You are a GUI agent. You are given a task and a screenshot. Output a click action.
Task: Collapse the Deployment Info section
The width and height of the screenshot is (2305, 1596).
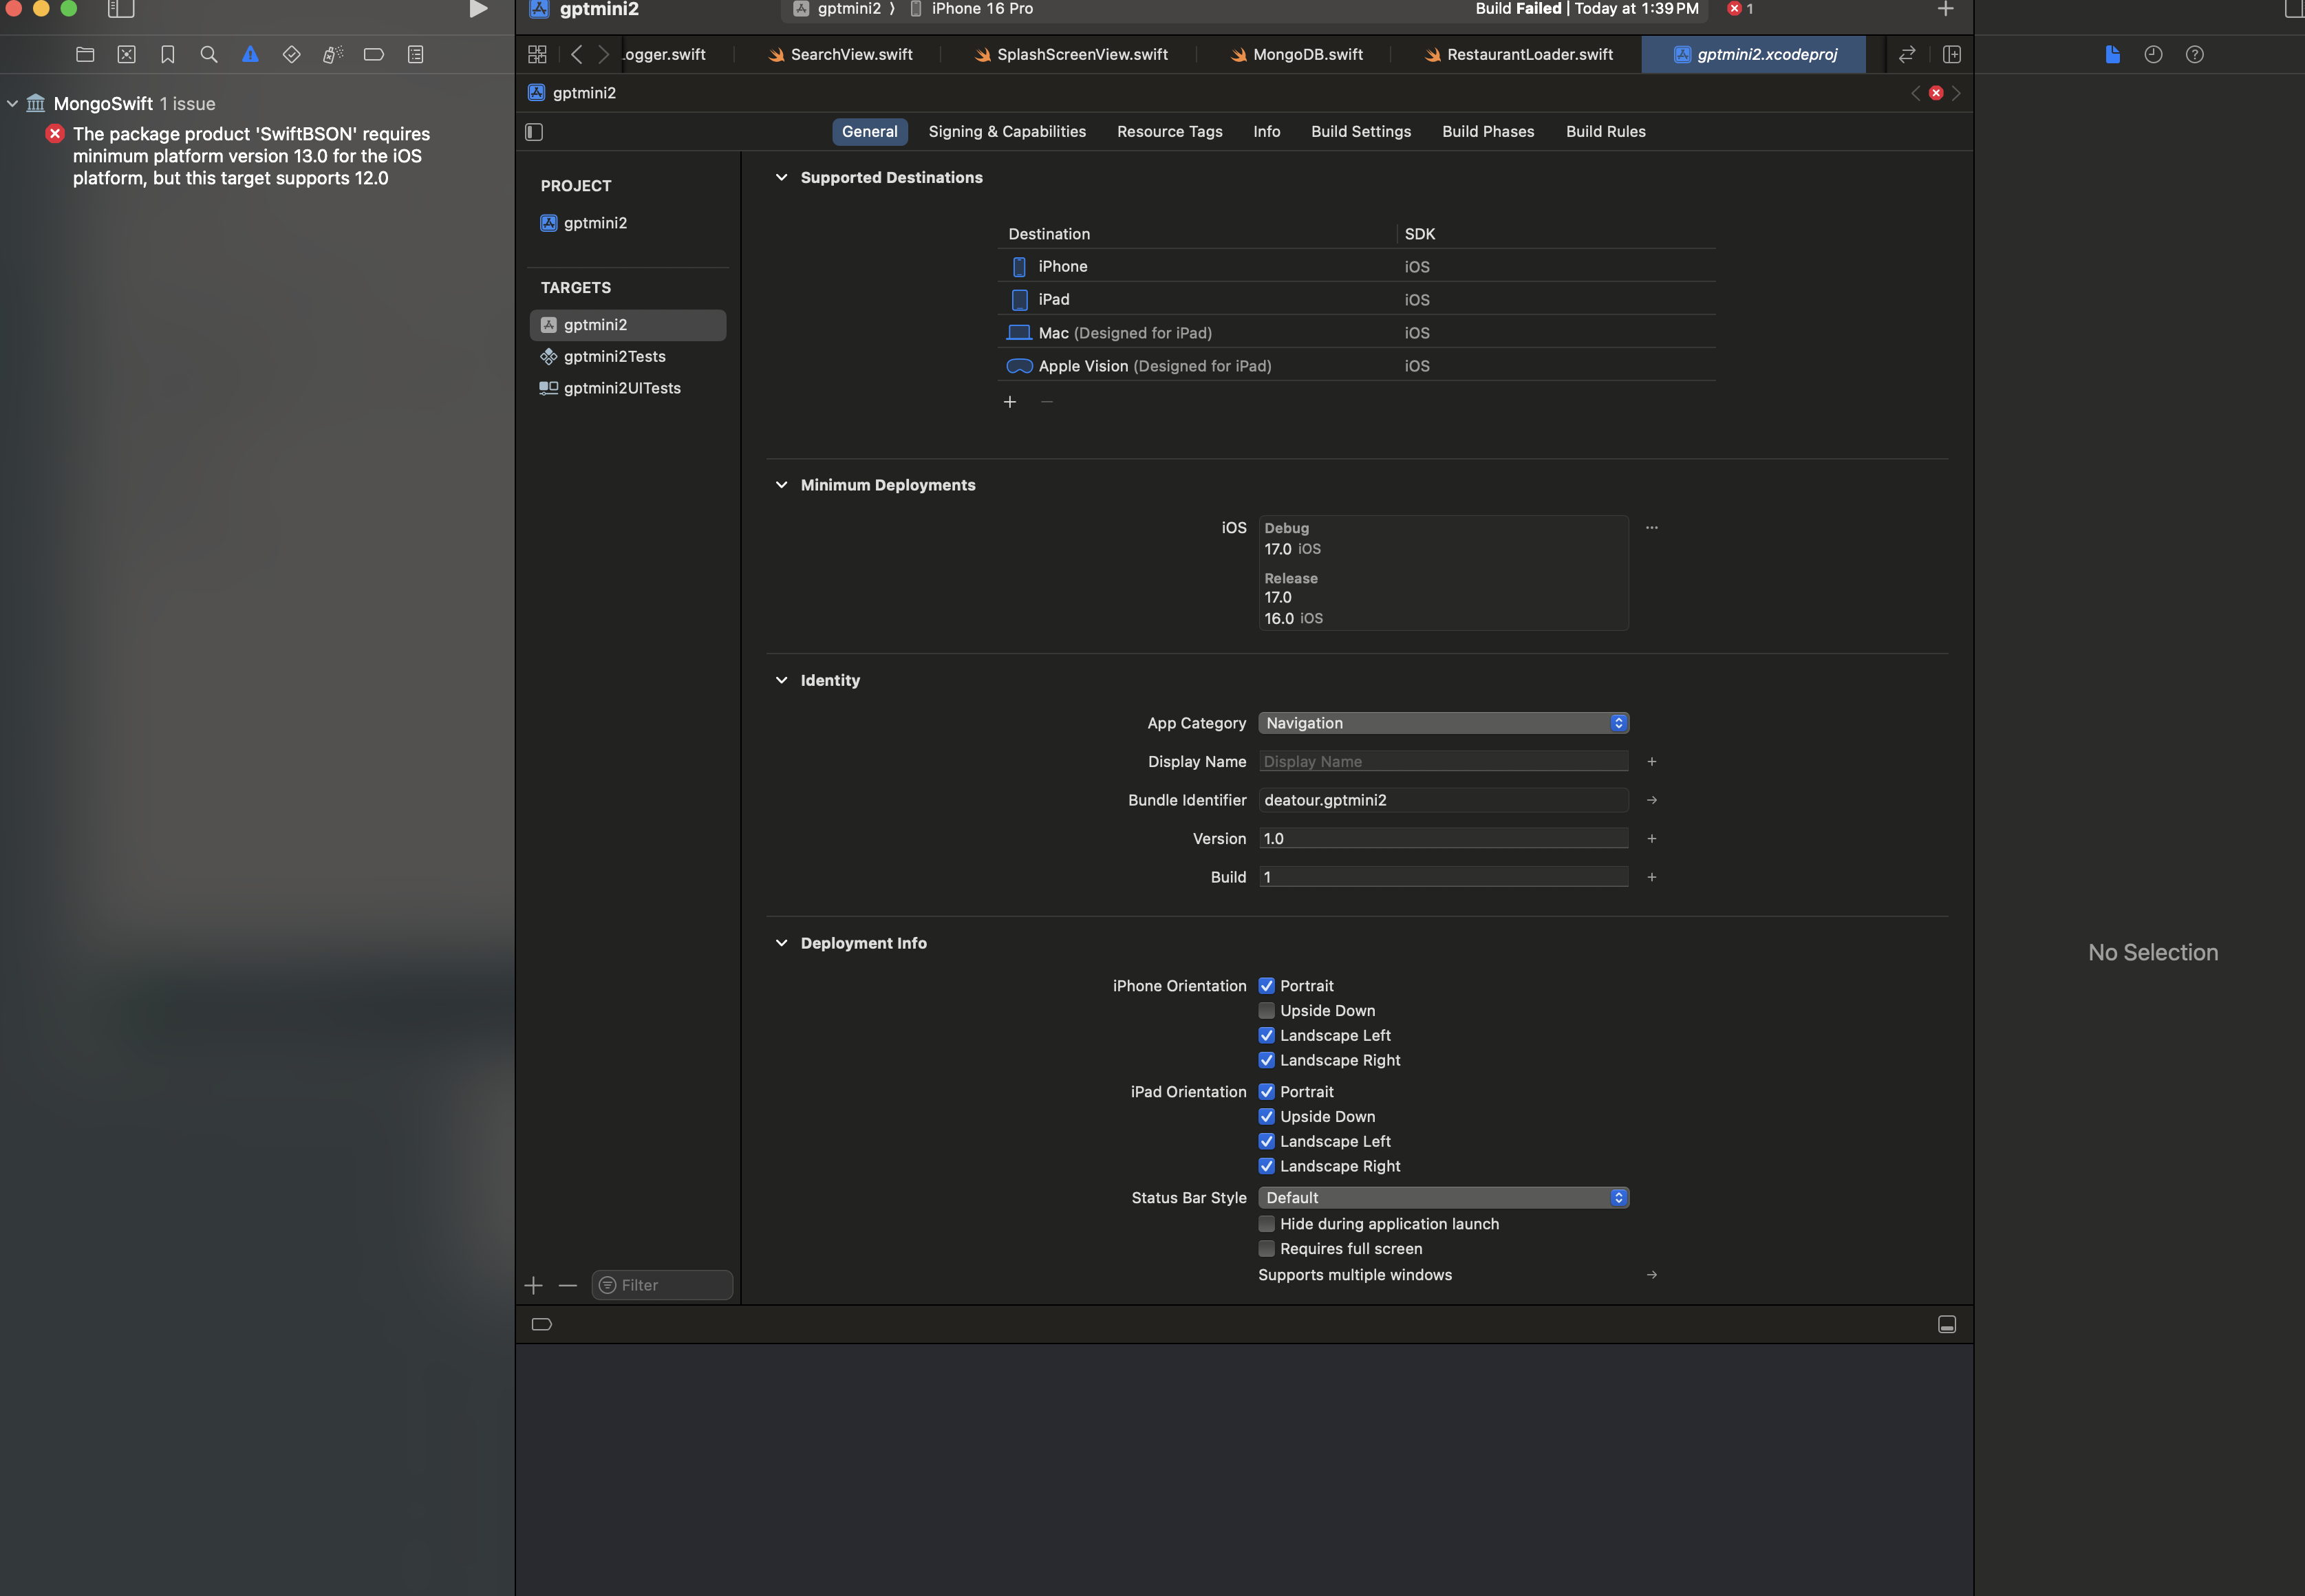click(x=781, y=943)
